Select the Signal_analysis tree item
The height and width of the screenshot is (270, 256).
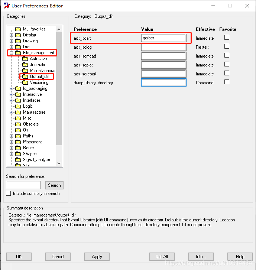coord(36,160)
